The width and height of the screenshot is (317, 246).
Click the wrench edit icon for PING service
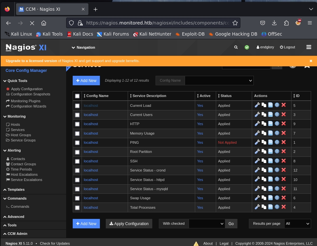coord(257,142)
